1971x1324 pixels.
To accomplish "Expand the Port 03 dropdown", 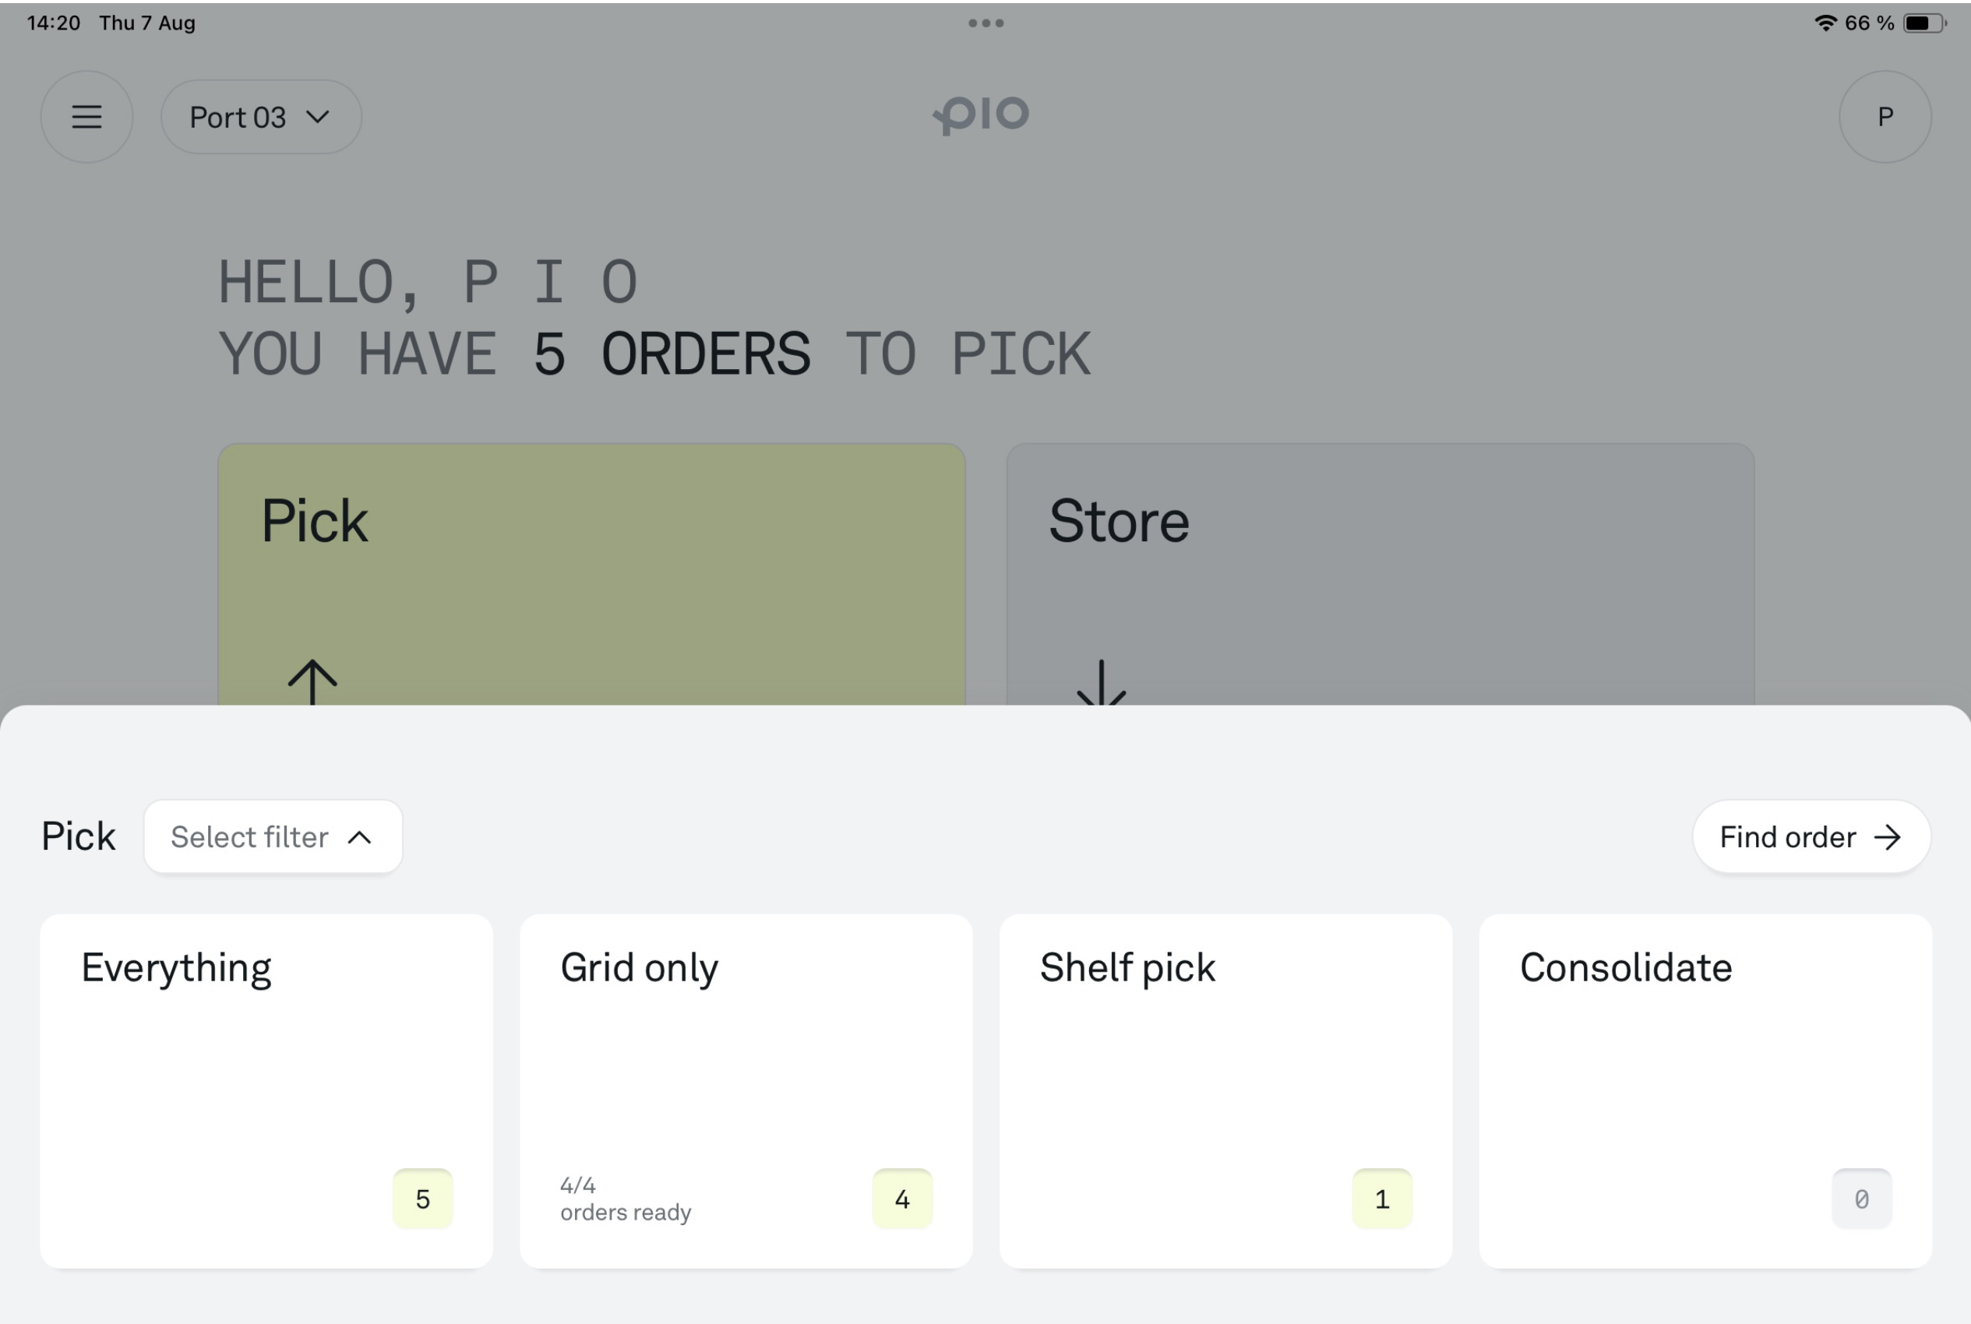I will click(261, 117).
